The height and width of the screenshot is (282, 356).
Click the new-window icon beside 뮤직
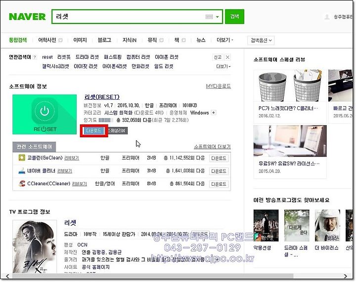[x=161, y=40]
